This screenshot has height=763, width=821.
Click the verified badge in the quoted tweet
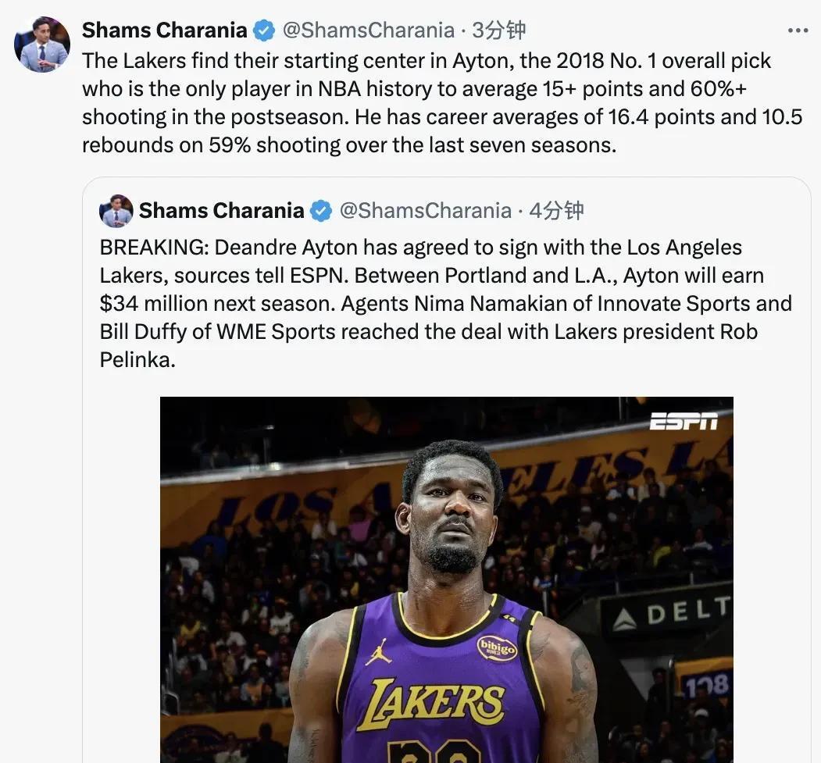pyautogui.click(x=321, y=211)
